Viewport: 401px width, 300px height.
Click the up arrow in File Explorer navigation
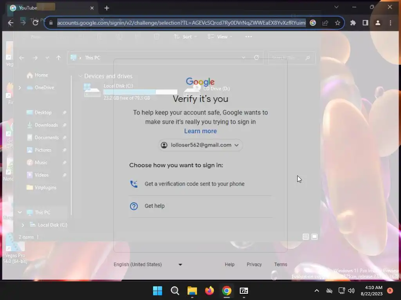59,58
